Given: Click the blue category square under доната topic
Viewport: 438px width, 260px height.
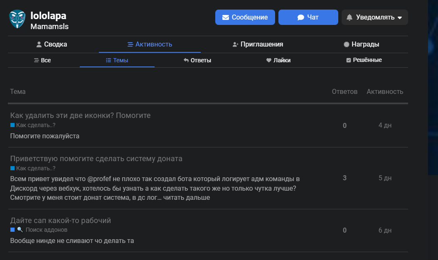Looking at the screenshot, I should (12, 168).
